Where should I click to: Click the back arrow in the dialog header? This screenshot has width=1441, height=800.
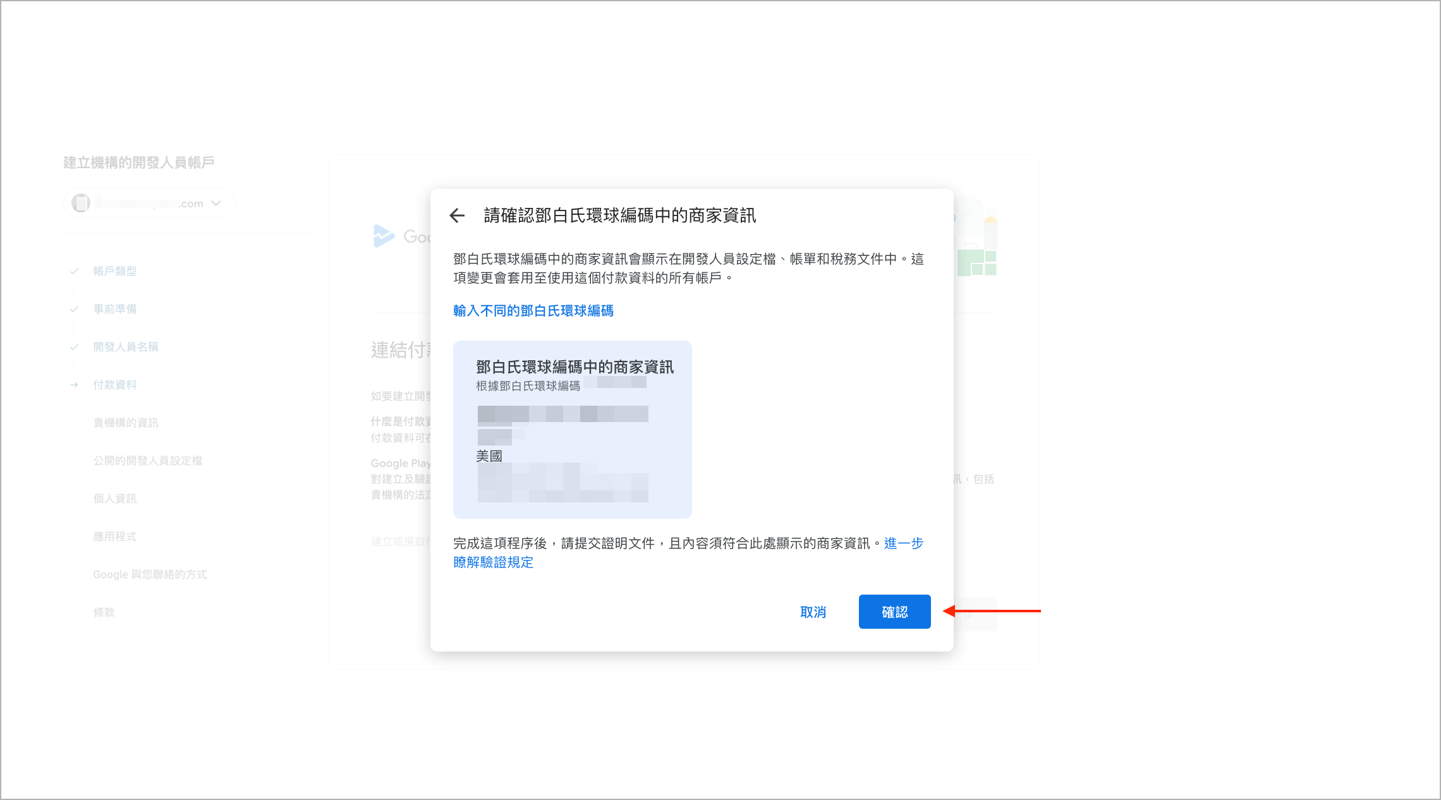(457, 215)
